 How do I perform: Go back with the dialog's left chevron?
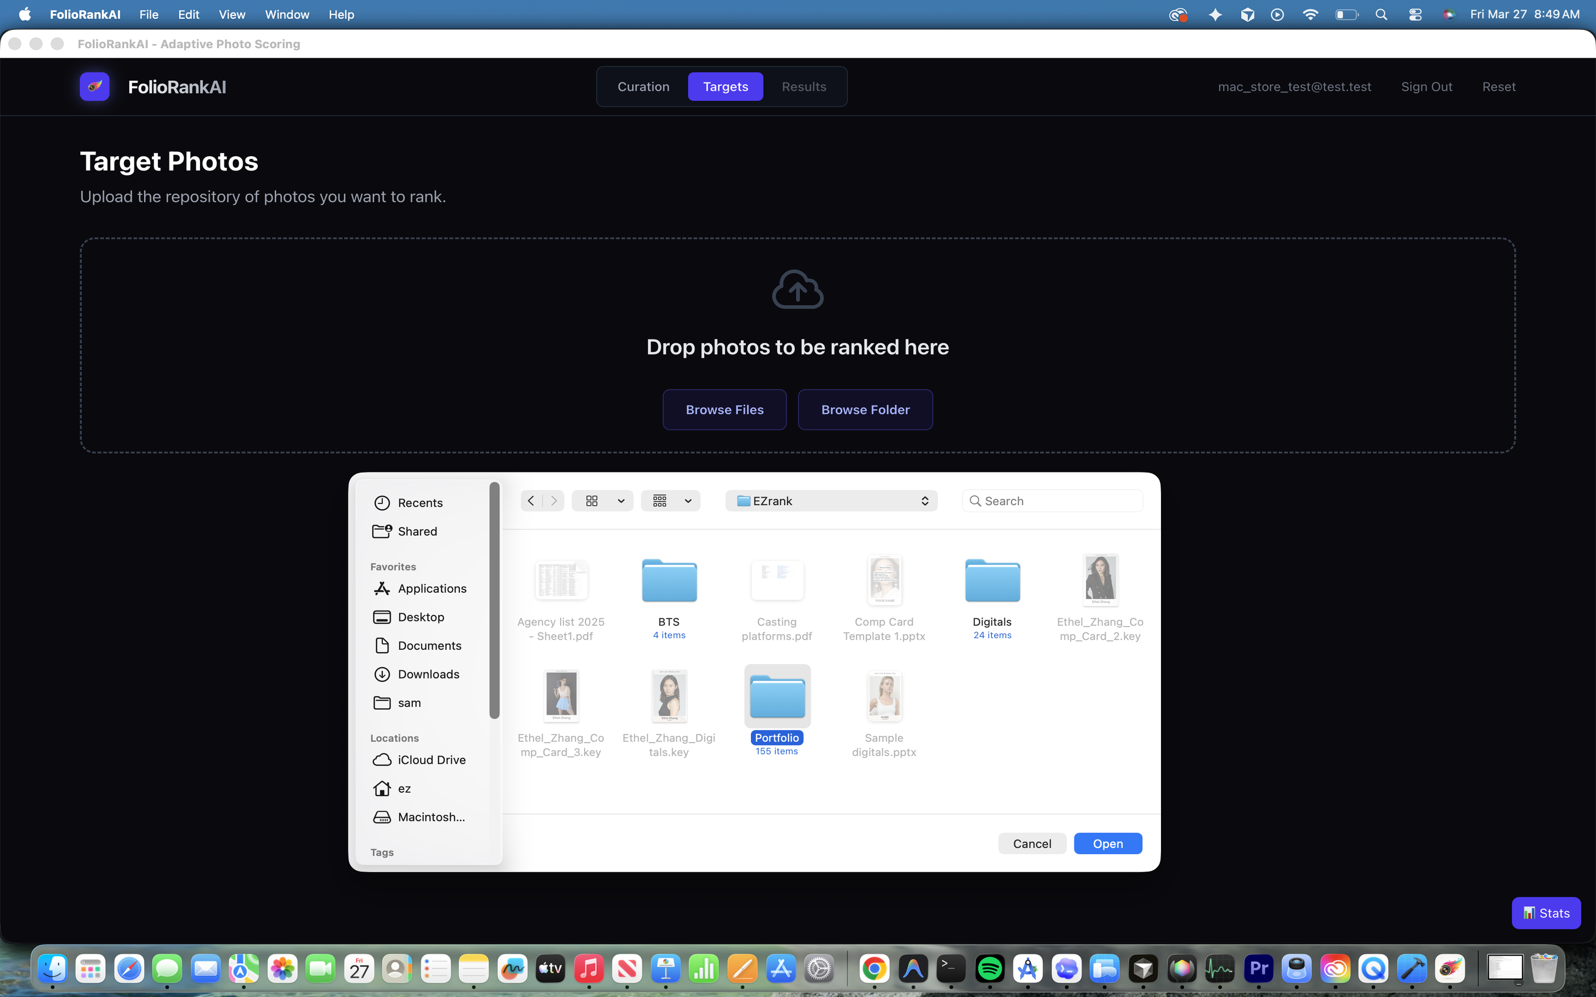click(531, 501)
